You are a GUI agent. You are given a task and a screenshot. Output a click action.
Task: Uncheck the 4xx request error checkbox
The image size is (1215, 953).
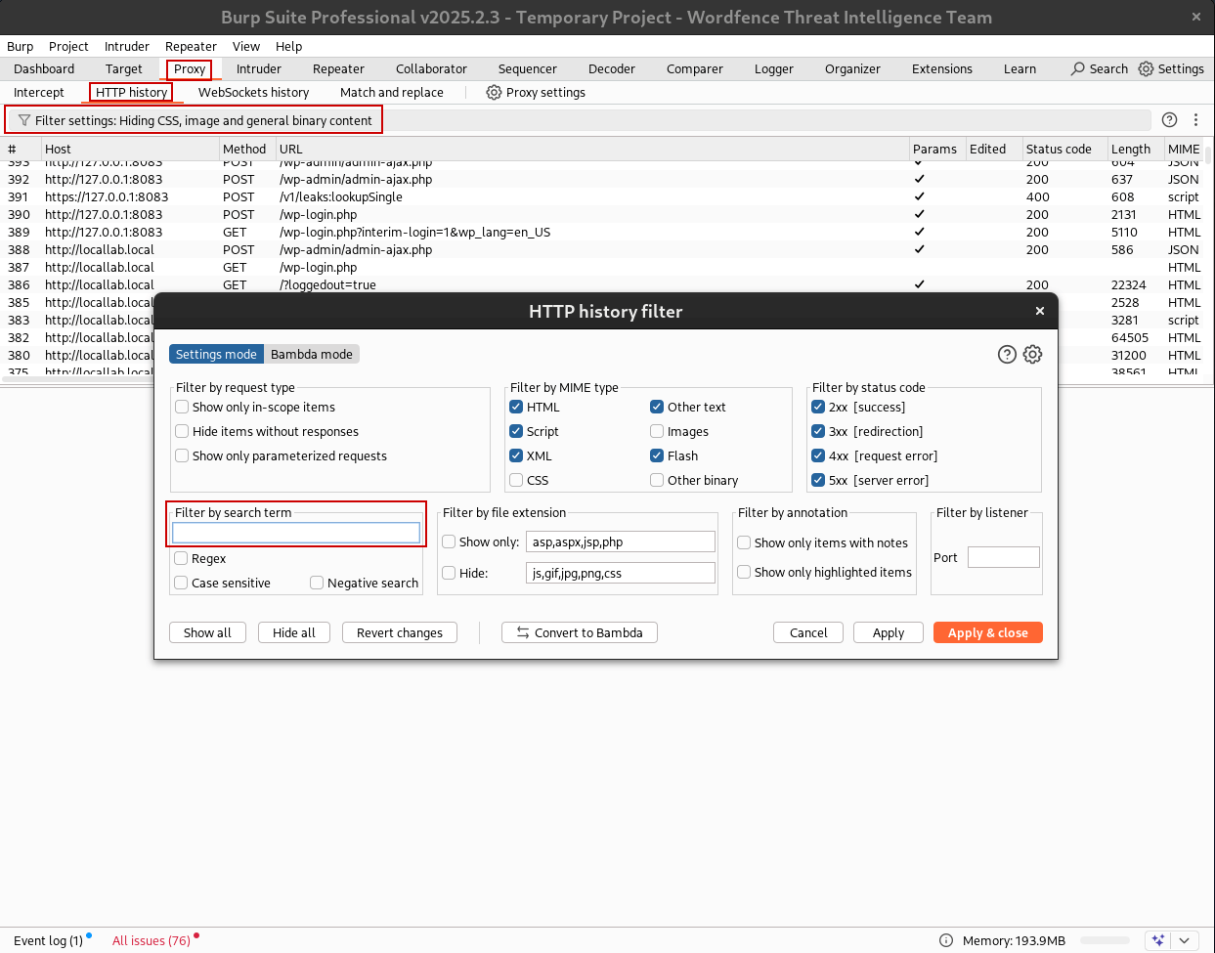[x=818, y=455]
